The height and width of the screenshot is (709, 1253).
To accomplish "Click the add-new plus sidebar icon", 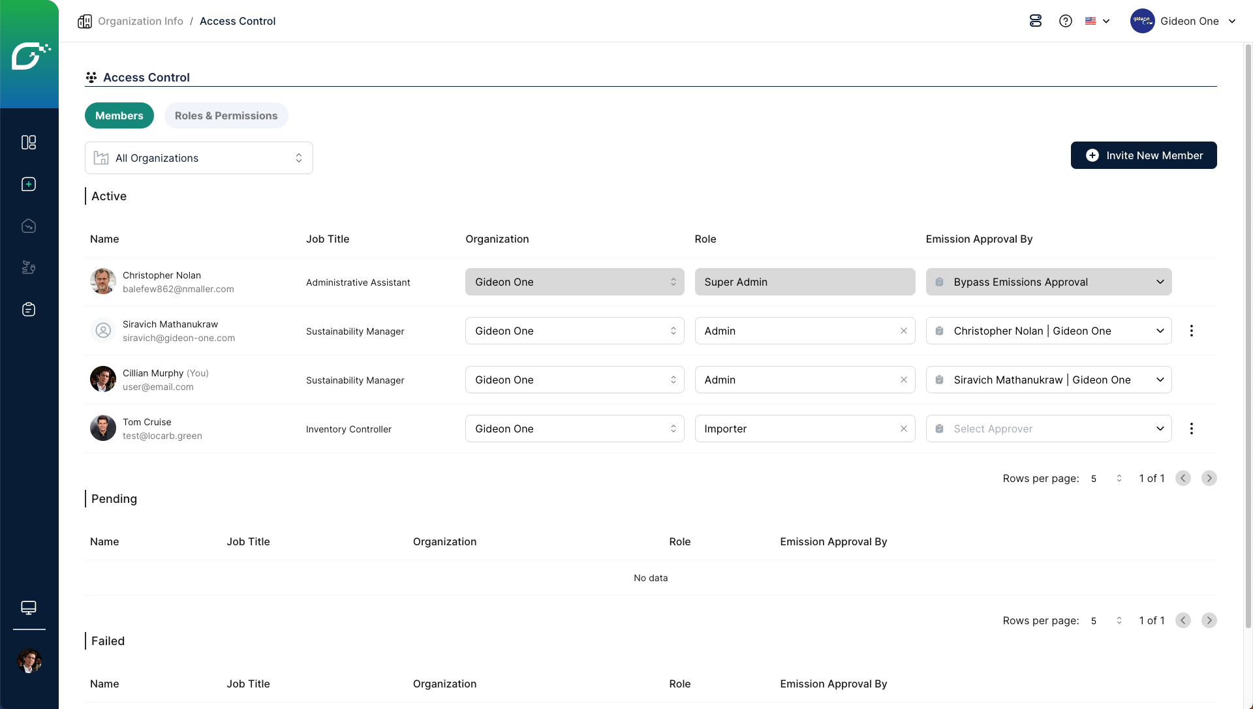I will pyautogui.click(x=29, y=184).
